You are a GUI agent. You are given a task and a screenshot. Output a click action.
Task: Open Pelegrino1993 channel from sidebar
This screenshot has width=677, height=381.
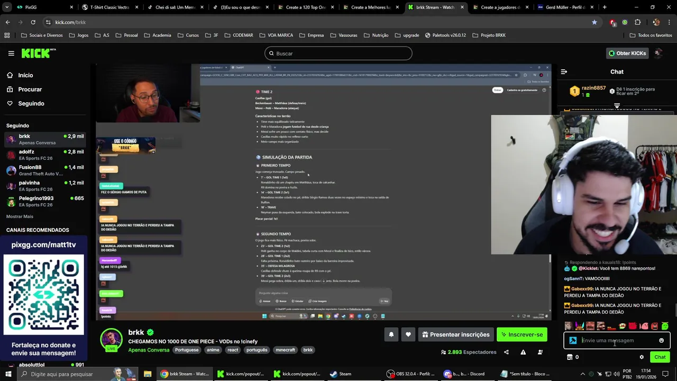[x=45, y=202]
